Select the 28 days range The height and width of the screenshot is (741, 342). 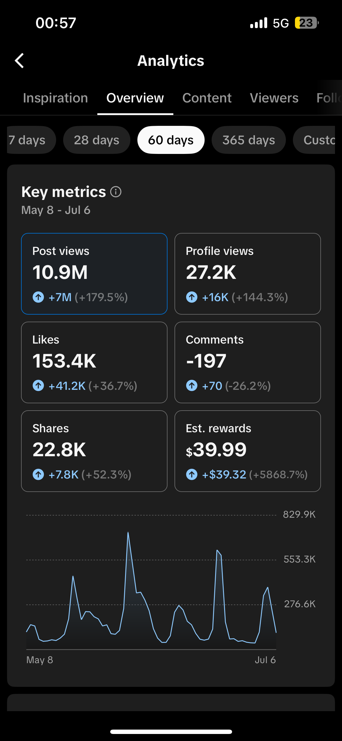pyautogui.click(x=96, y=140)
